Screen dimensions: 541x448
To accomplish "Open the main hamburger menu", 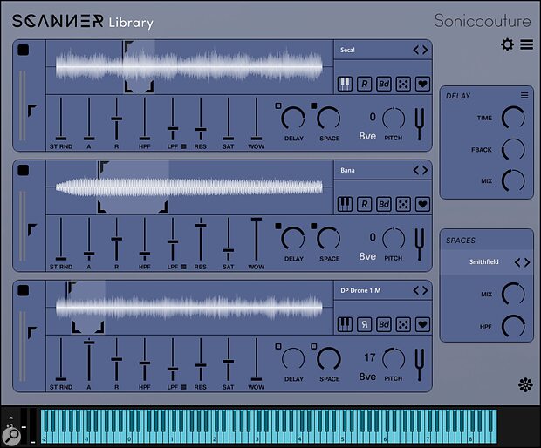I will [527, 44].
